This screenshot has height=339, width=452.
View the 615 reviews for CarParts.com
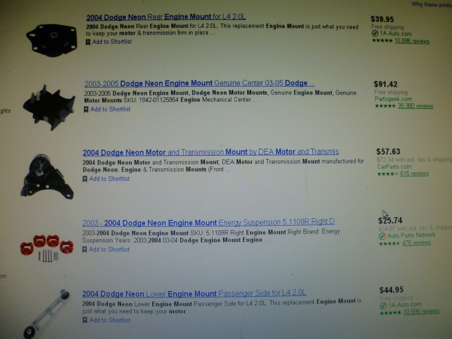[x=414, y=173]
